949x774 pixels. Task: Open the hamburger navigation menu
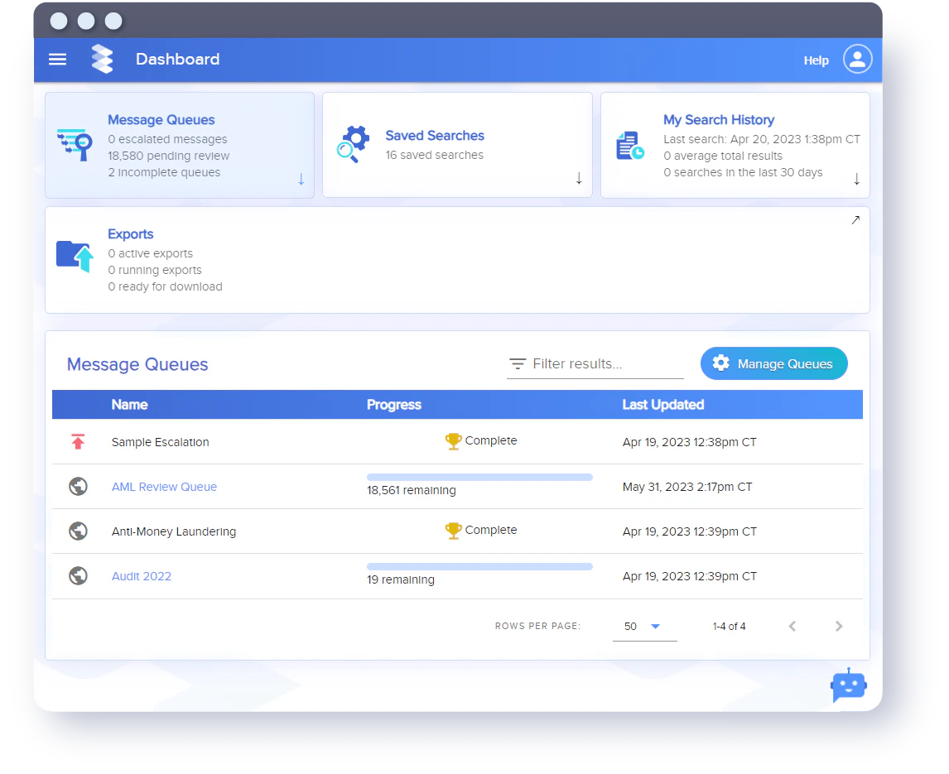click(57, 60)
